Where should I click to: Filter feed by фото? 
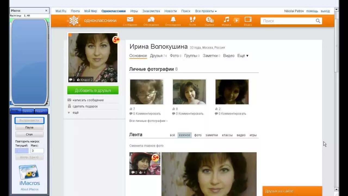(x=198, y=135)
